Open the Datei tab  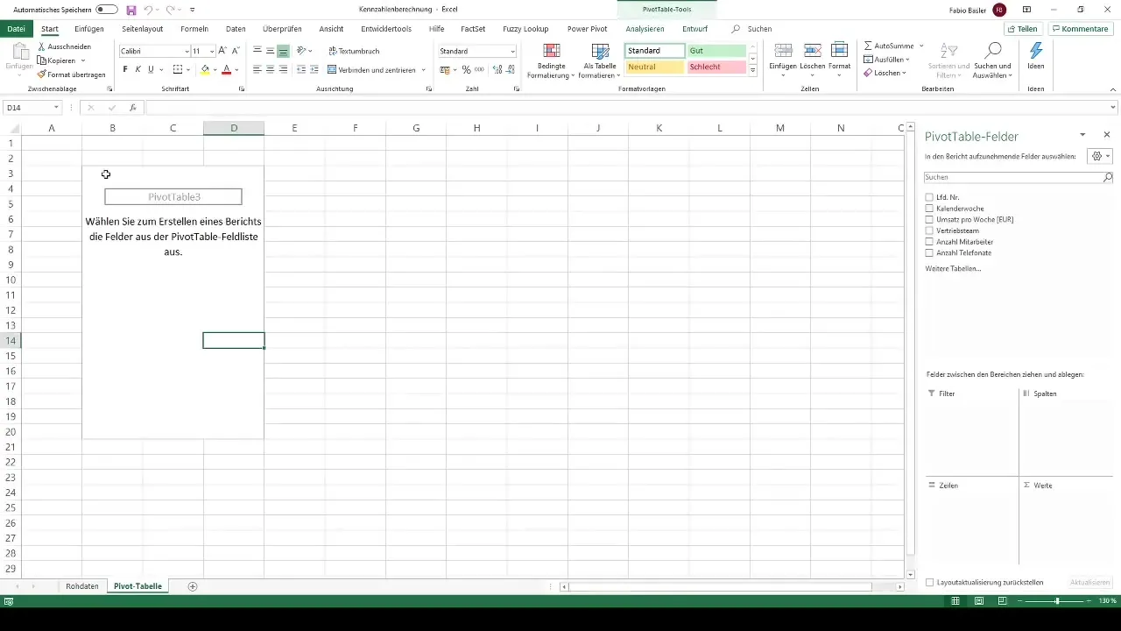pos(16,29)
